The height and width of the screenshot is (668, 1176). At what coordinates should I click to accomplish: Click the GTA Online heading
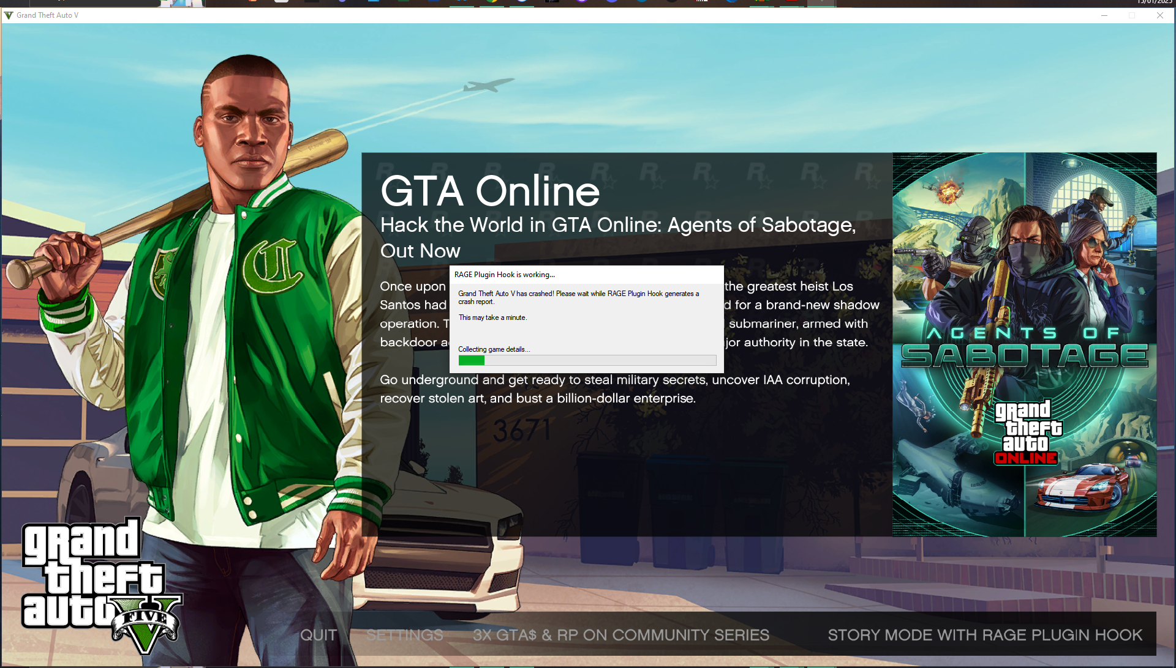click(x=489, y=191)
